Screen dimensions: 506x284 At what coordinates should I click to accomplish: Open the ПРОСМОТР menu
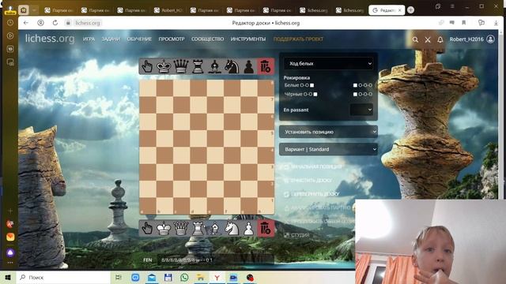(172, 39)
